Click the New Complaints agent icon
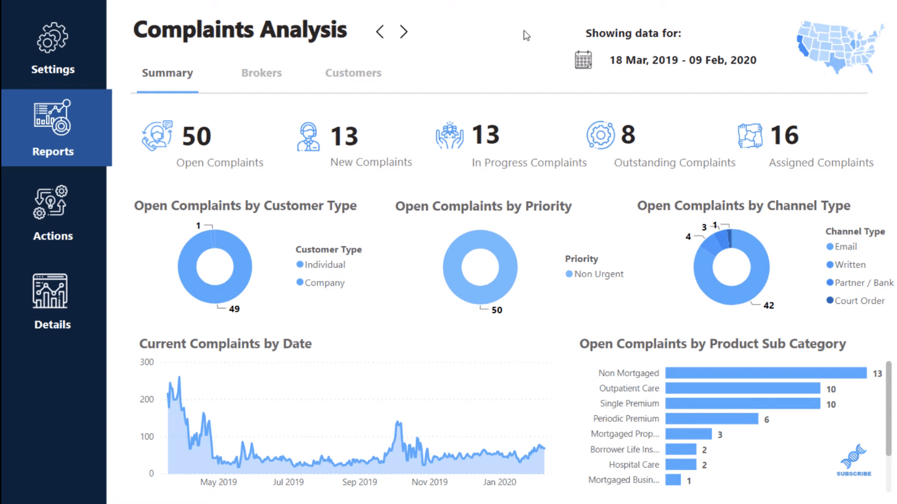Viewport: 897px width, 504px height. tap(309, 136)
